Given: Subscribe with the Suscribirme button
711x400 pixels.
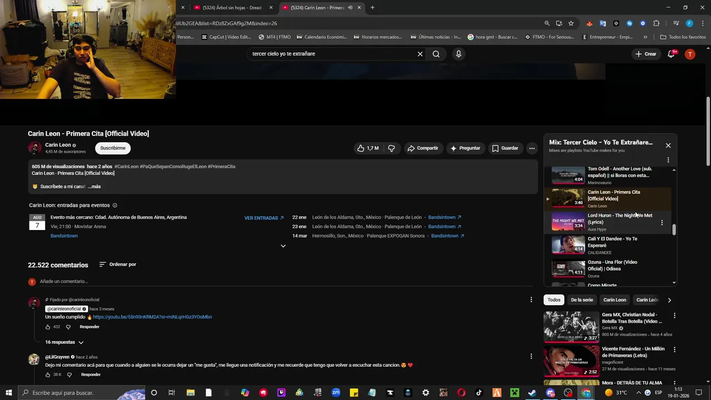Looking at the screenshot, I should (113, 148).
